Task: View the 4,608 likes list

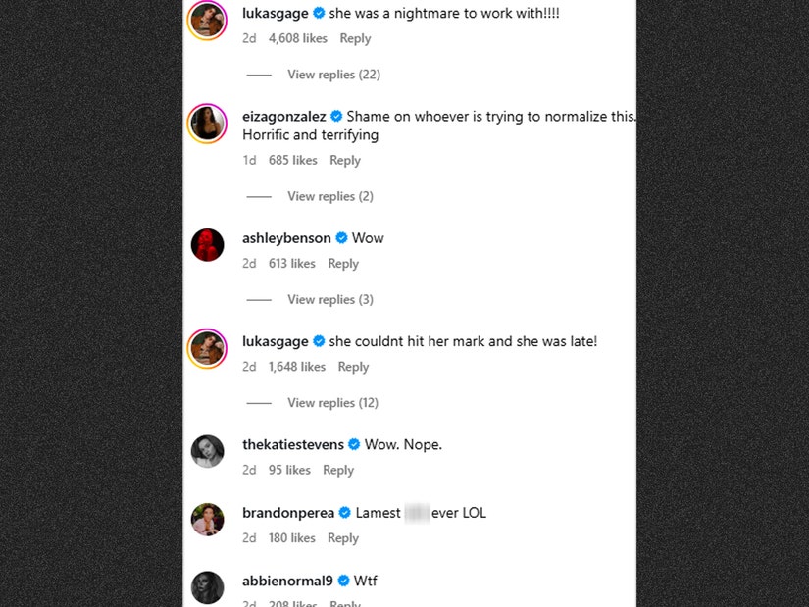Action: [298, 39]
